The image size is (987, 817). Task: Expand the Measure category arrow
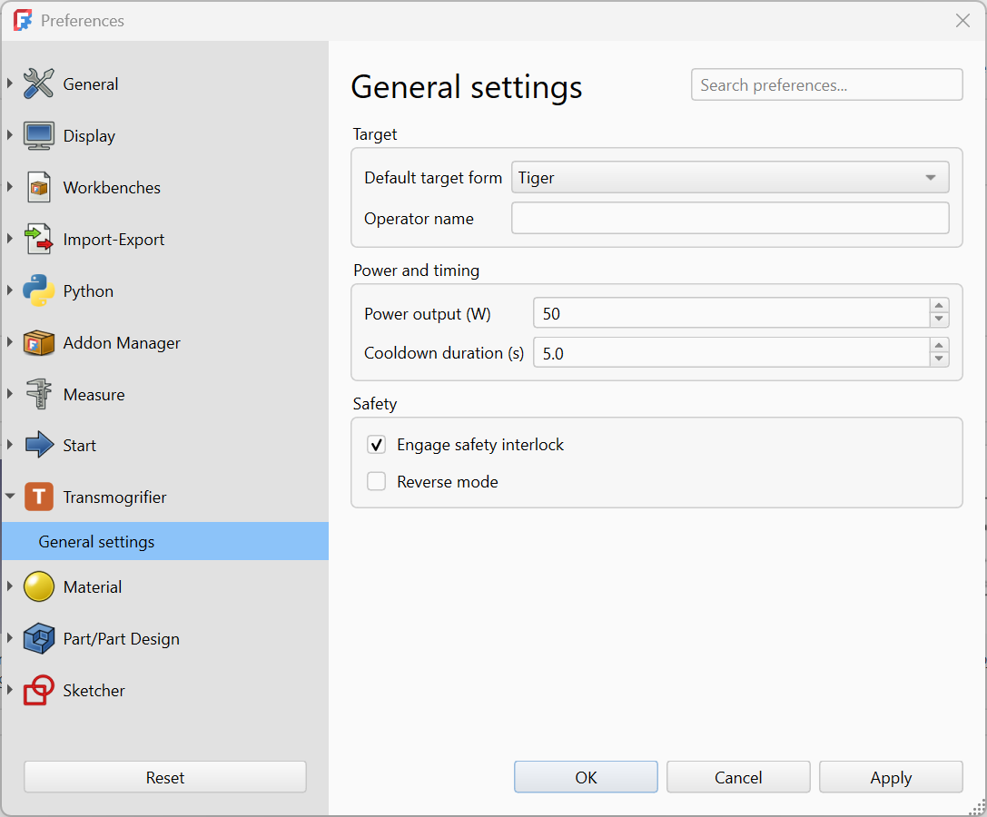point(9,393)
